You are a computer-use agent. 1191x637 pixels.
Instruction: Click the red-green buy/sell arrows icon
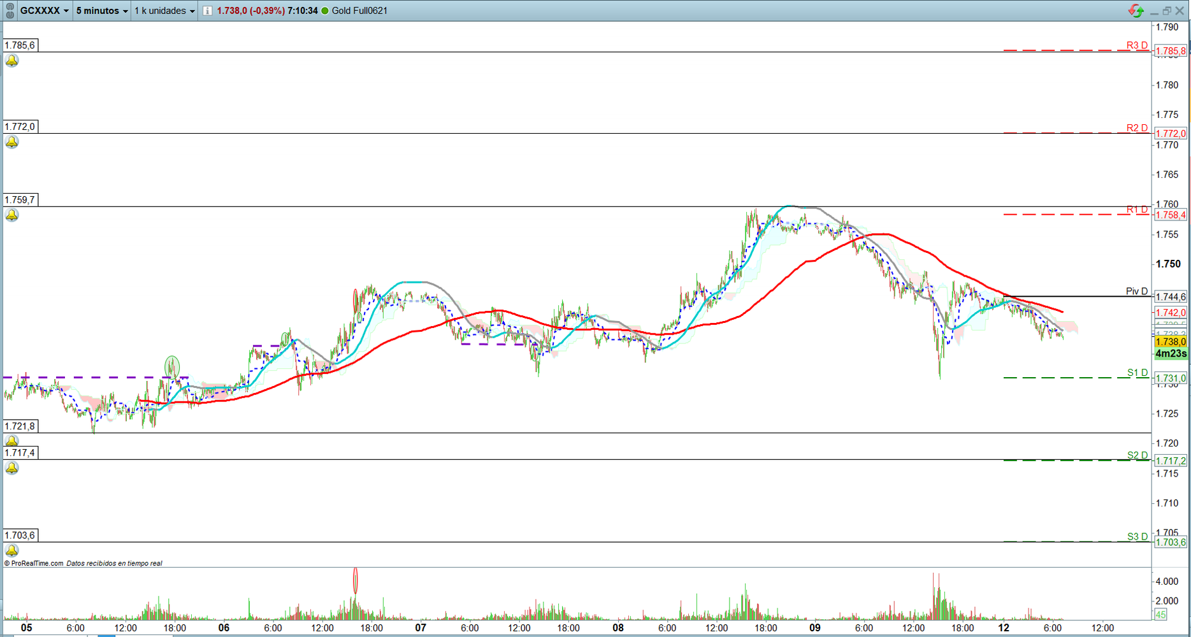point(1136,11)
